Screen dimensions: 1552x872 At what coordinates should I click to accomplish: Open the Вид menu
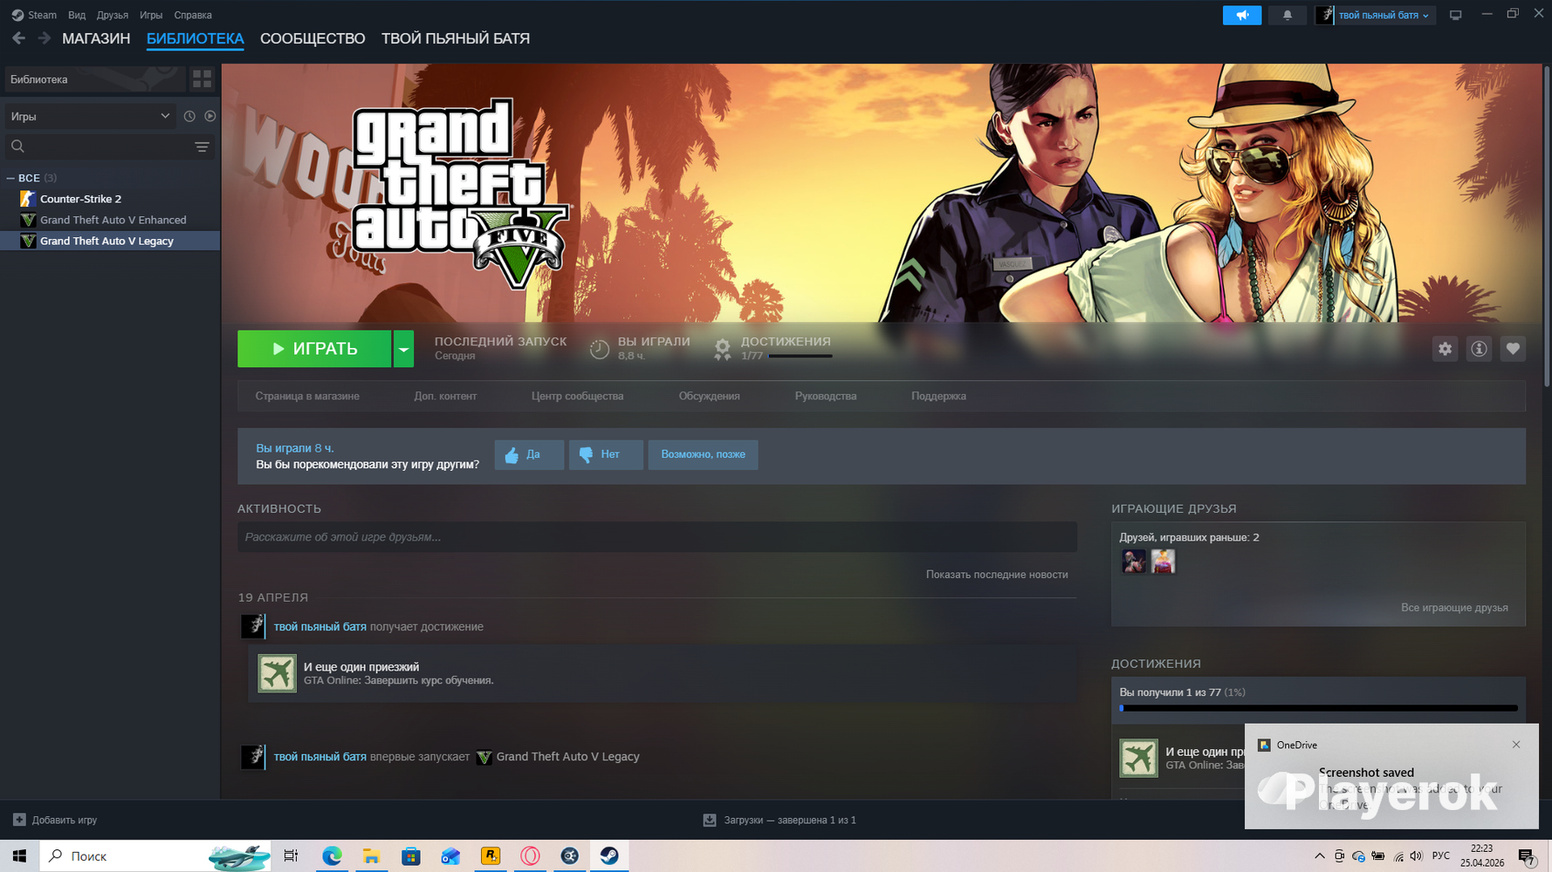pyautogui.click(x=77, y=15)
